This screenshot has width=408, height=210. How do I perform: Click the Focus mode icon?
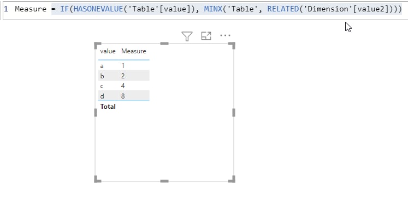(x=206, y=36)
